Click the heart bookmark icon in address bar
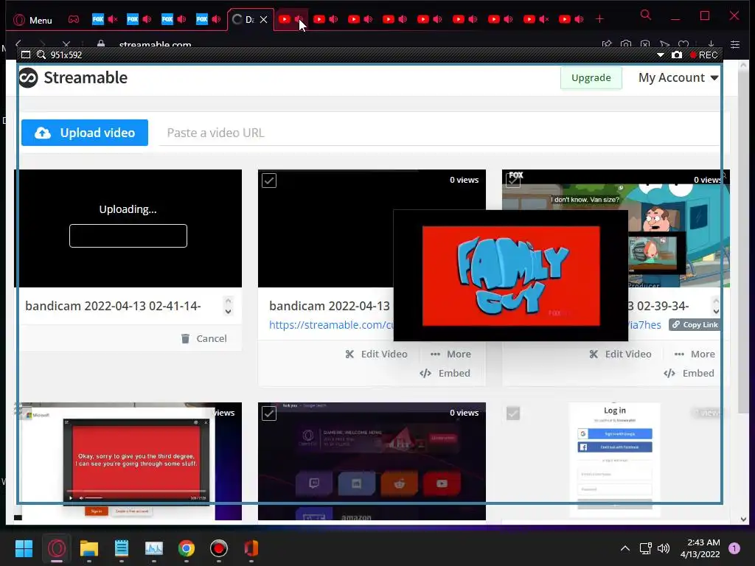755x566 pixels. point(683,44)
